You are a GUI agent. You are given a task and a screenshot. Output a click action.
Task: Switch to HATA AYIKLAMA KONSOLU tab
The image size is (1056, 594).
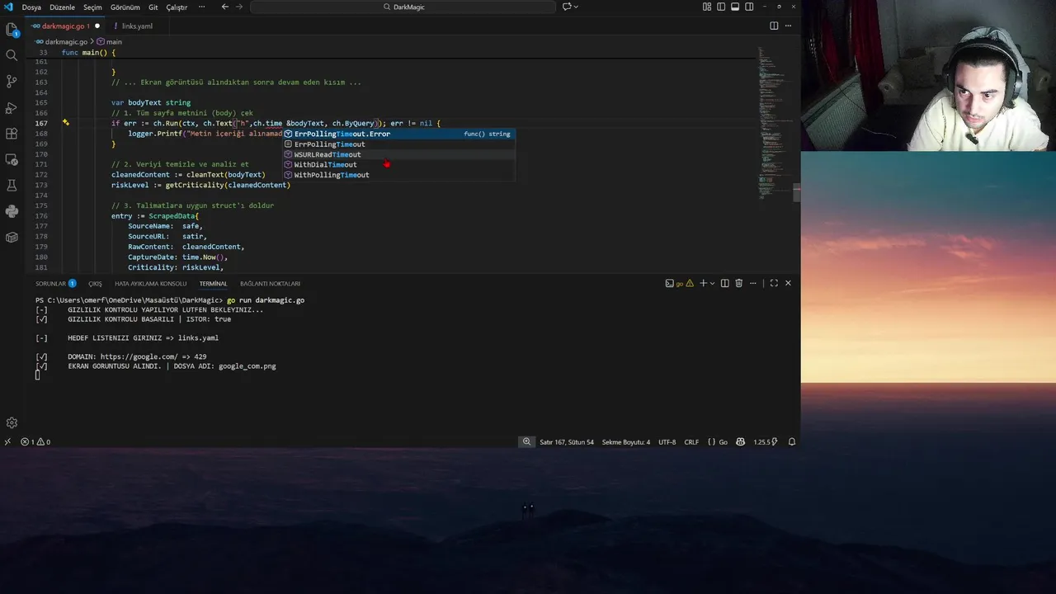tap(150, 283)
